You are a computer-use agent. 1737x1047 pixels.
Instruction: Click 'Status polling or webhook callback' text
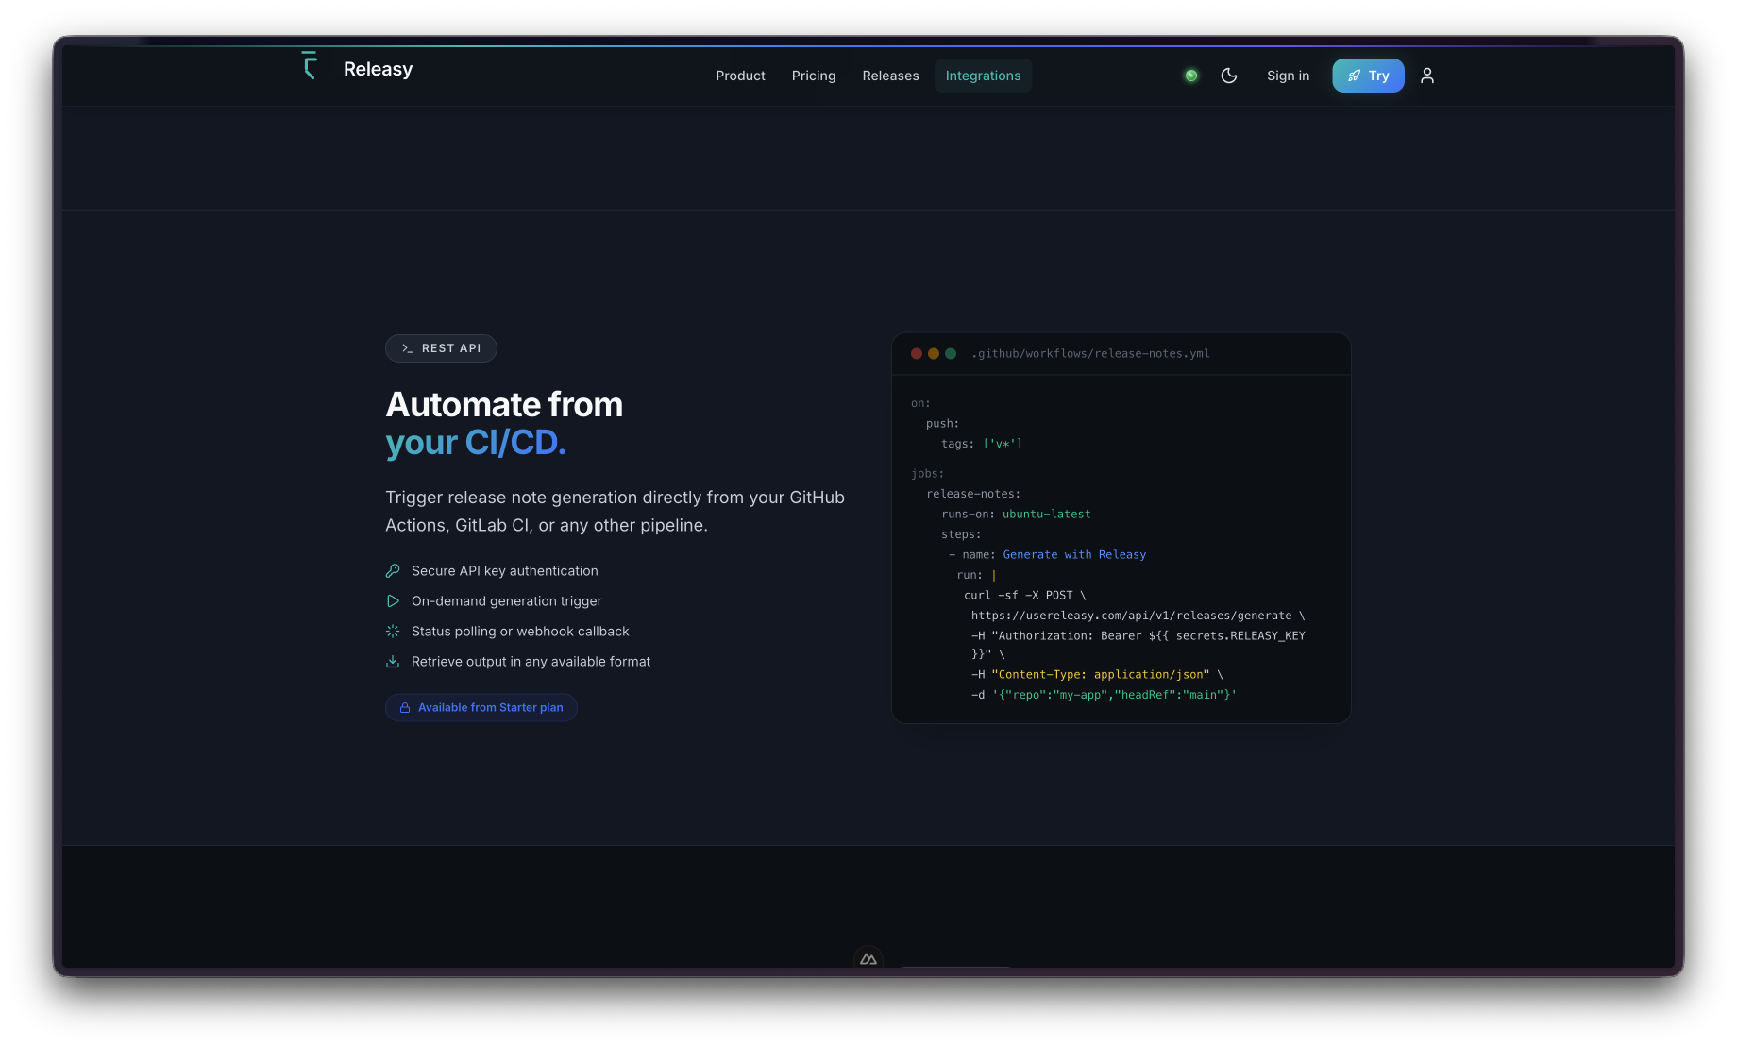520,632
